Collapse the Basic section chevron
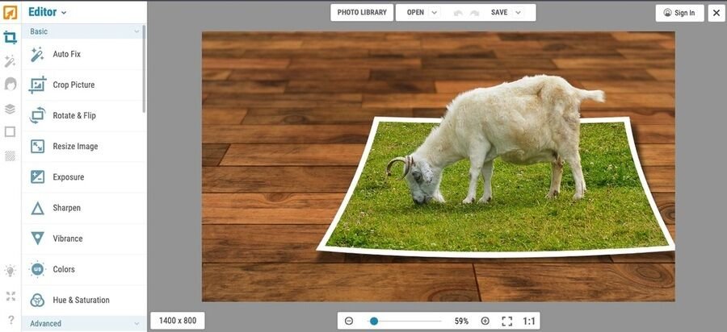 (137, 31)
